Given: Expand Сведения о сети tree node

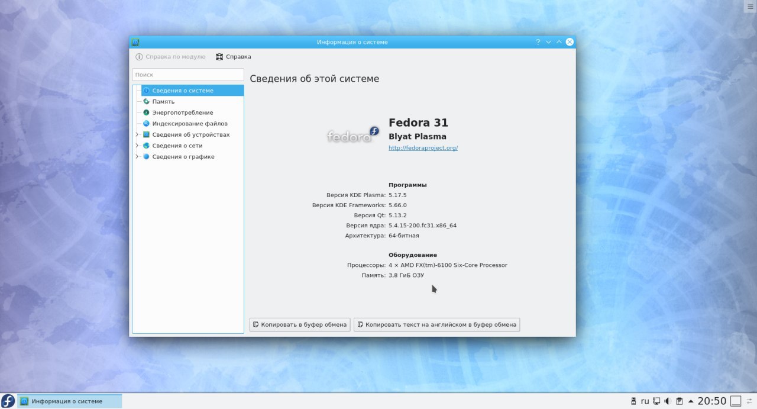Looking at the screenshot, I should 137,146.
